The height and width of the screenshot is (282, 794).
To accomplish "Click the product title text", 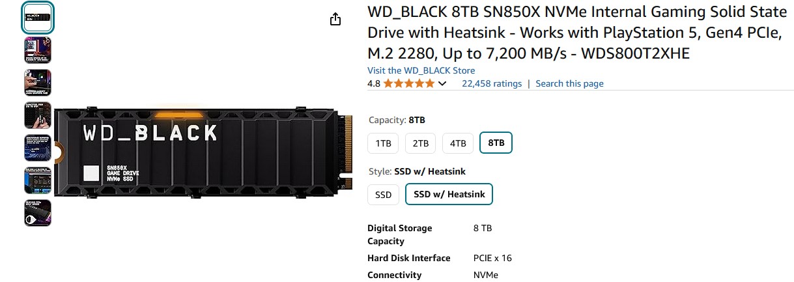I will click(x=573, y=33).
